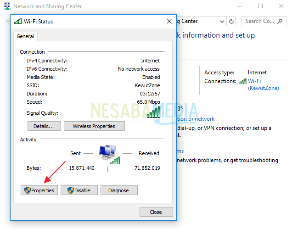Click the Wi-Fi Status title signal icon
Viewport: 292px width, 229px height.
coord(18,21)
